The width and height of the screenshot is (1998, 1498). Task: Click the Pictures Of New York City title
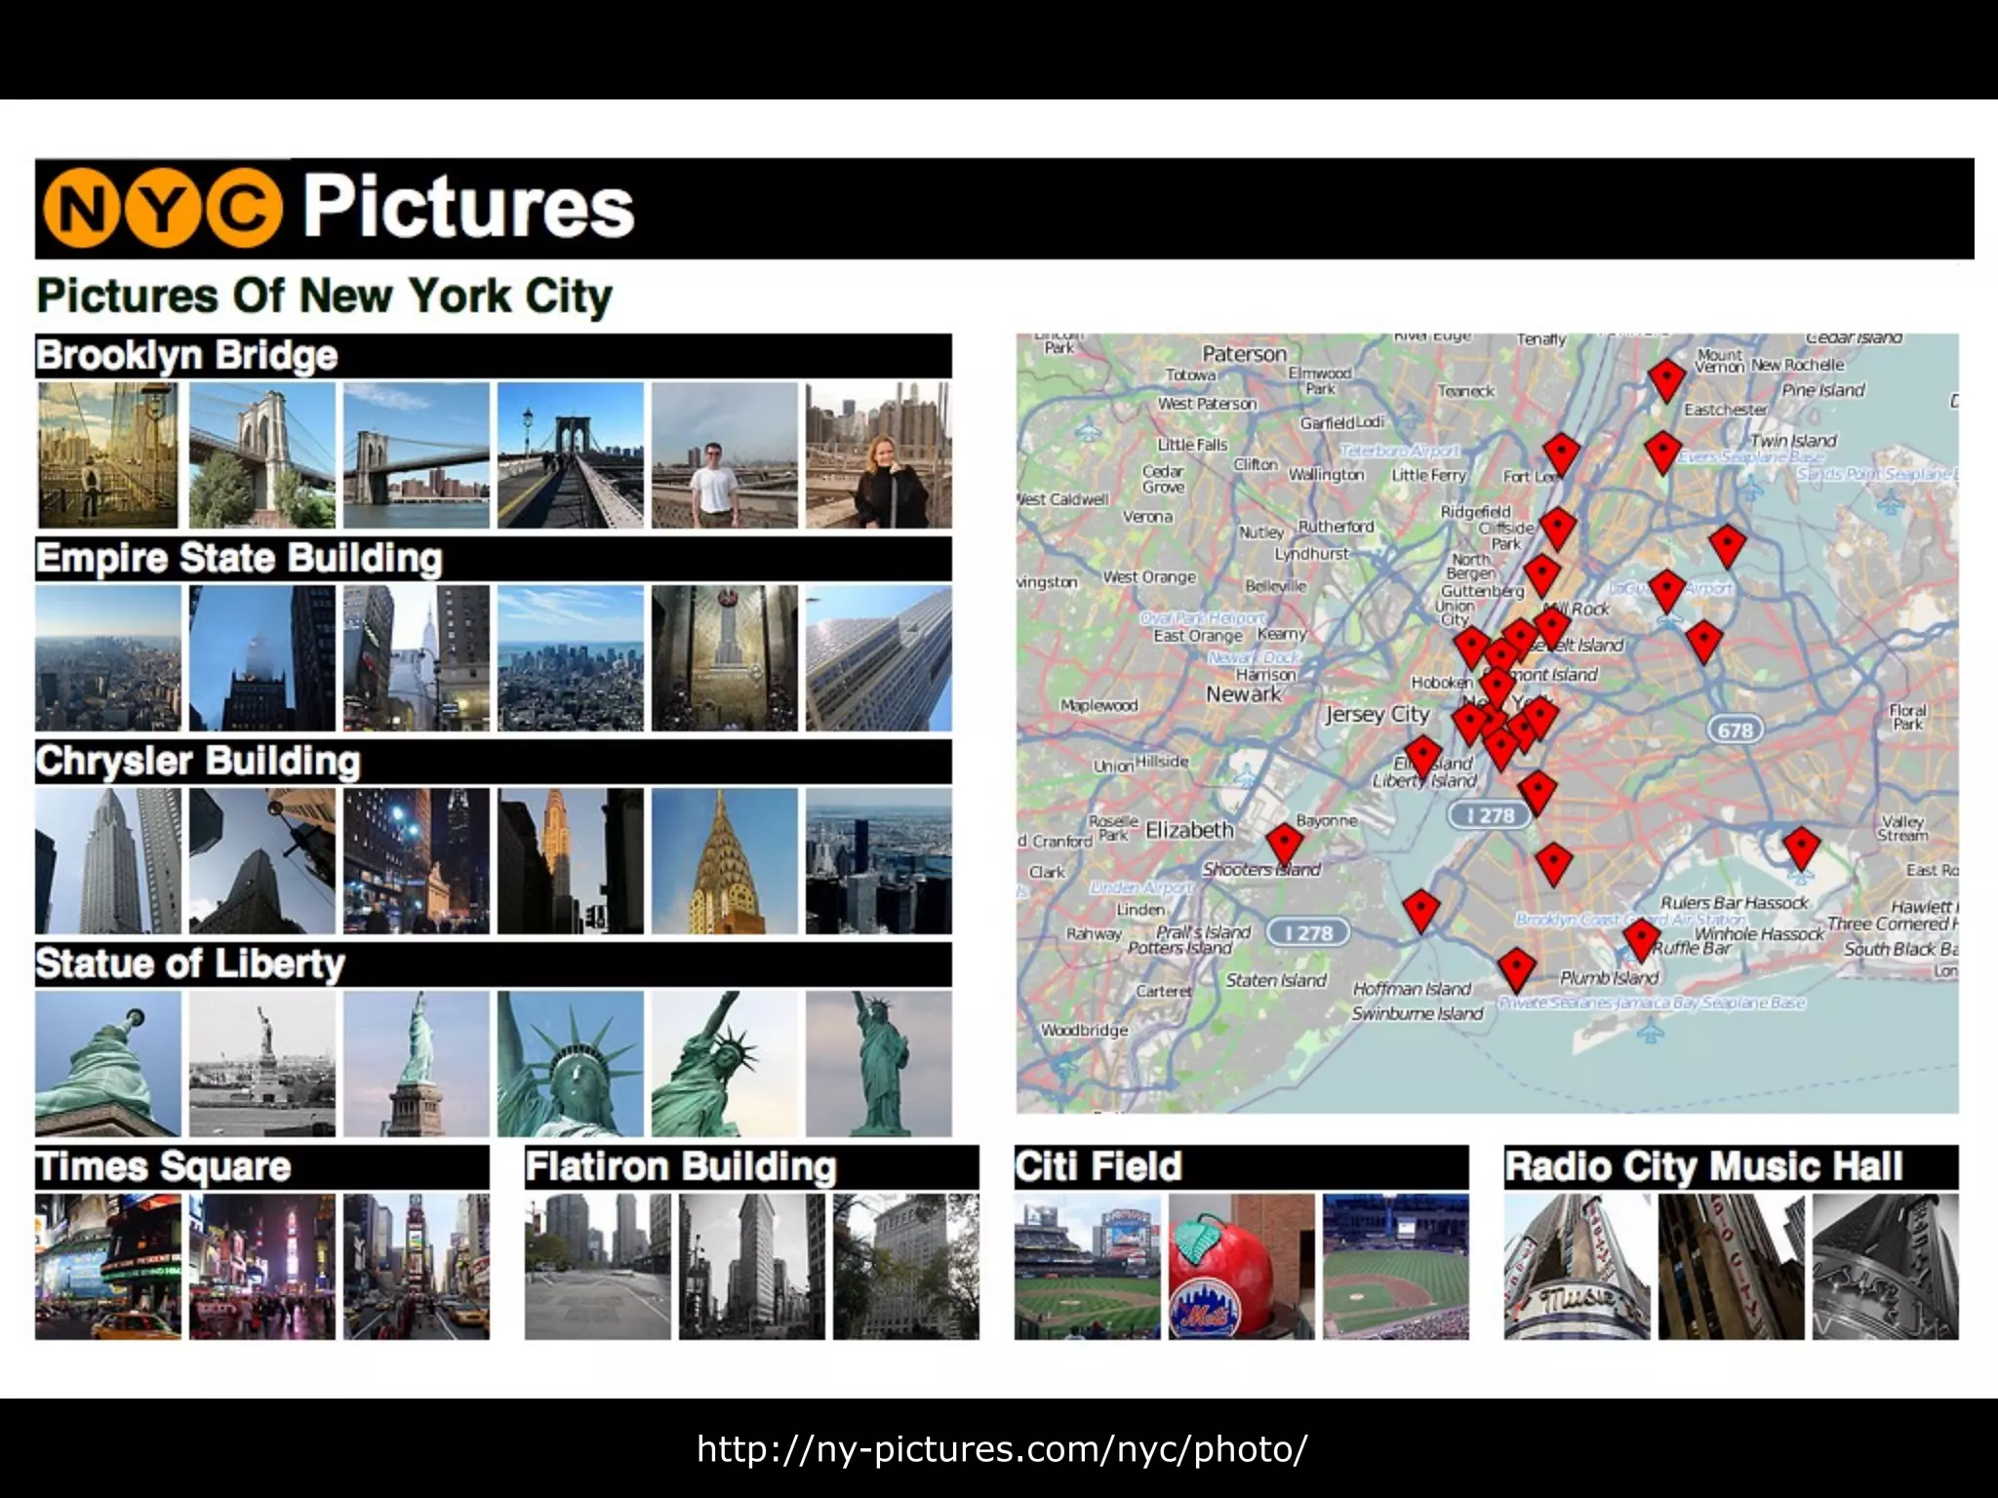(x=325, y=296)
